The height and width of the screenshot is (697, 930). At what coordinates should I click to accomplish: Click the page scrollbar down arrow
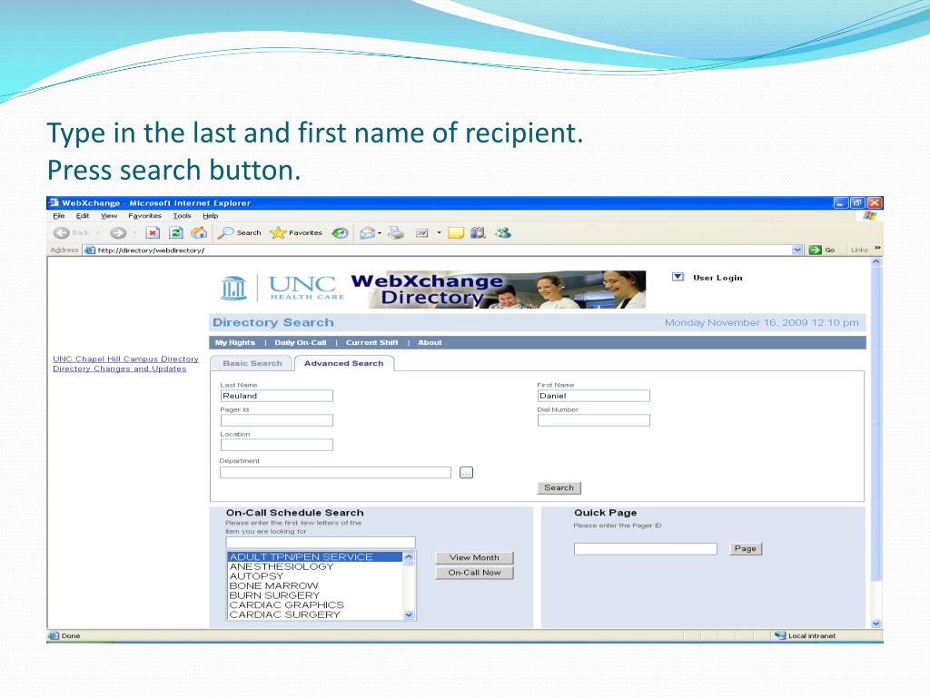[x=876, y=623]
